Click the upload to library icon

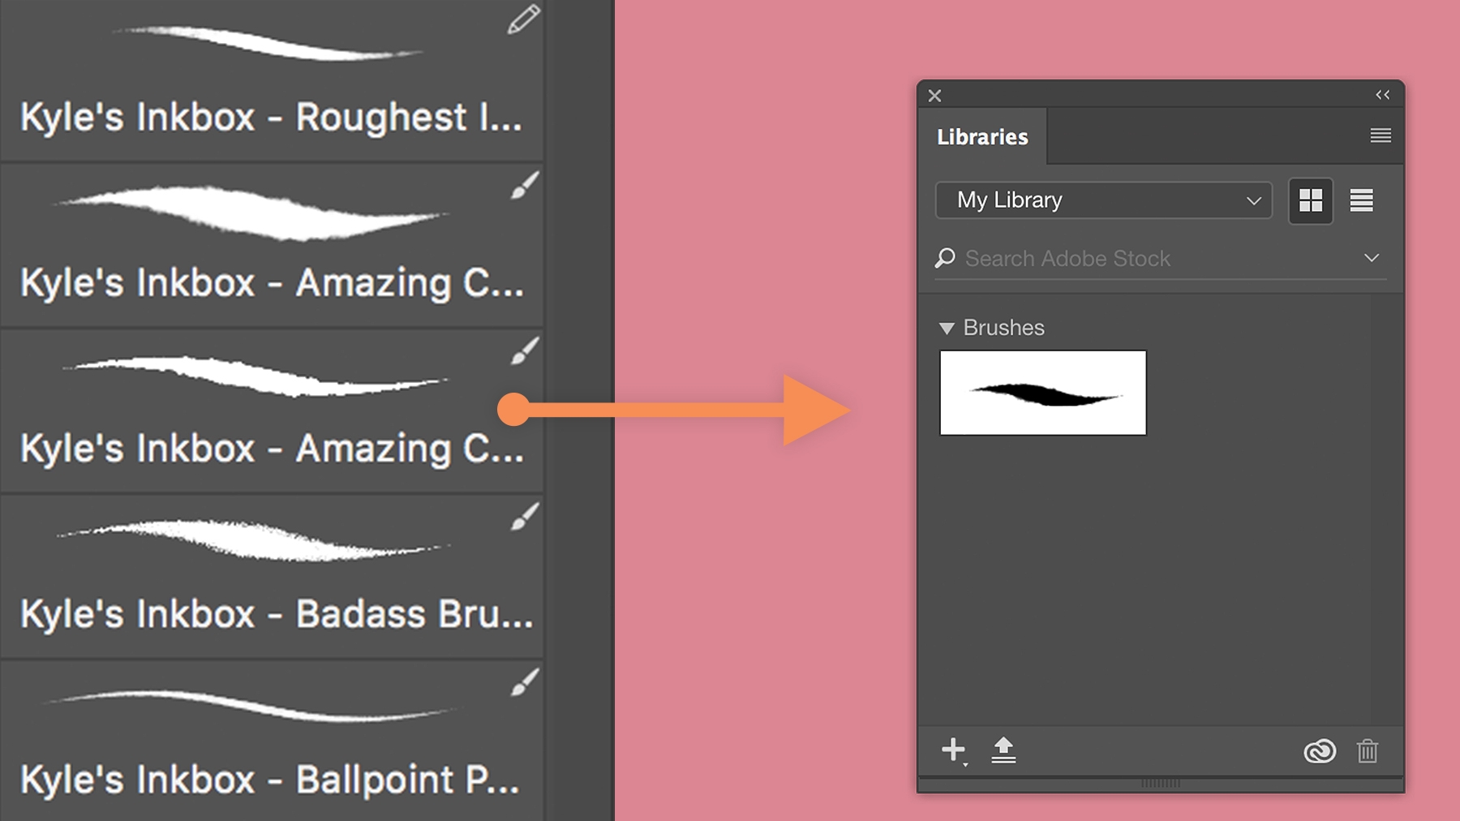[1003, 750]
